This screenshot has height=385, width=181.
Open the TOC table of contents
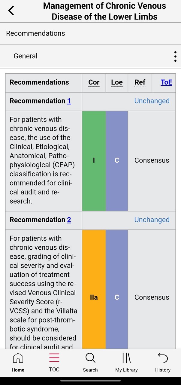54,362
